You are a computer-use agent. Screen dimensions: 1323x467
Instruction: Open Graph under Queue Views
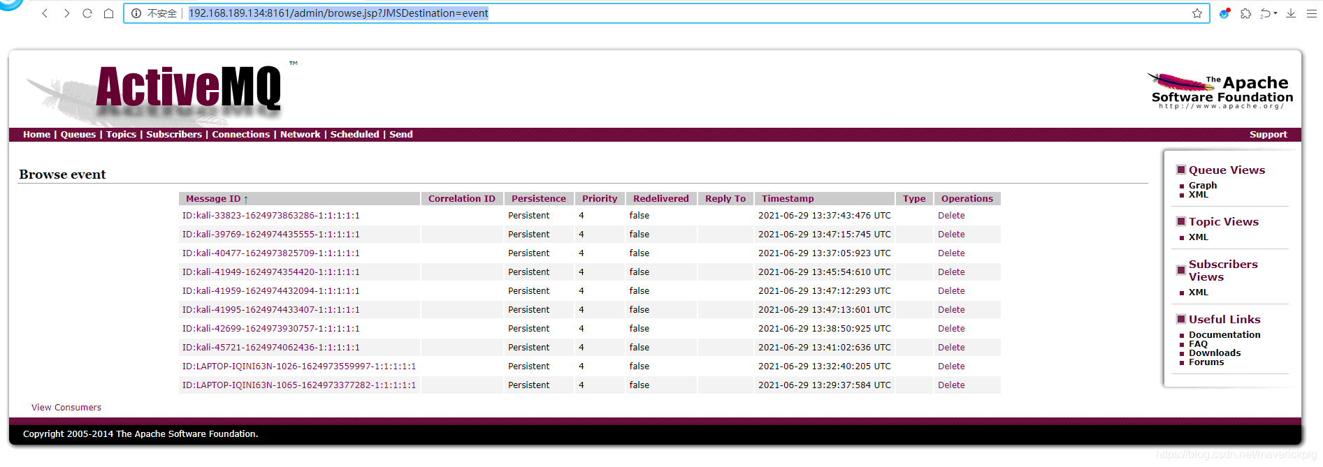(1203, 186)
